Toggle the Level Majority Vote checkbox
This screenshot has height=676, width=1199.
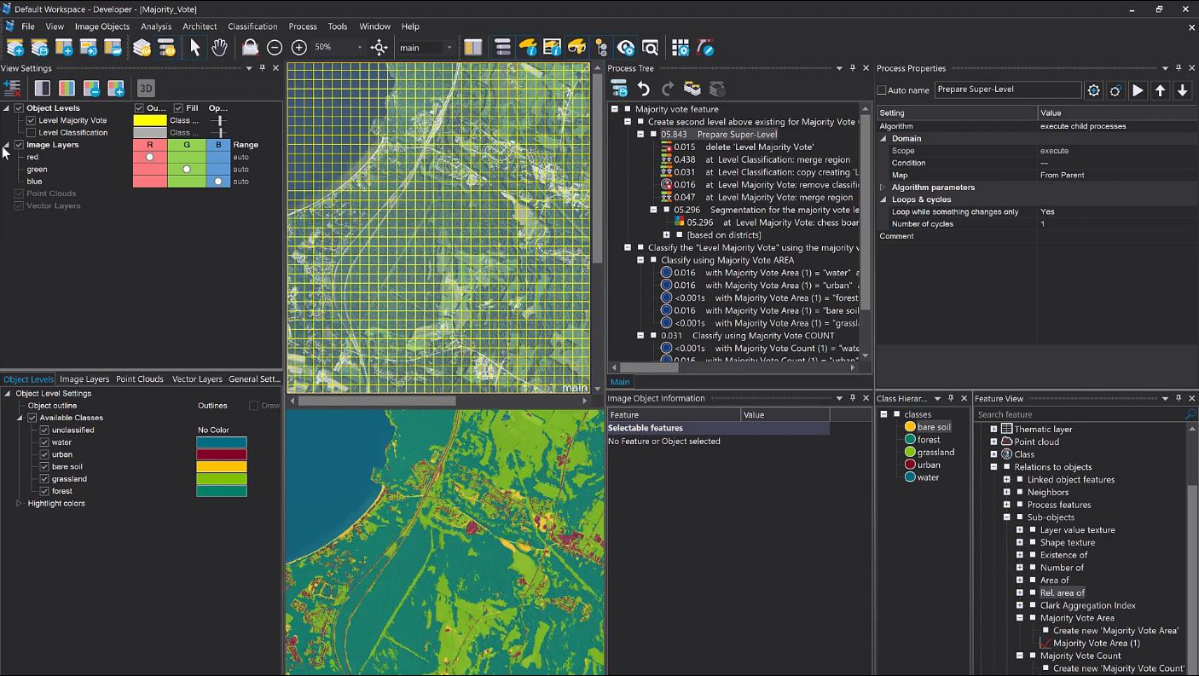pos(32,120)
